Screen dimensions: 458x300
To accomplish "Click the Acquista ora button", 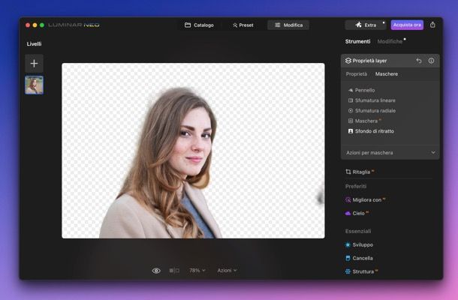I will click(x=407, y=25).
